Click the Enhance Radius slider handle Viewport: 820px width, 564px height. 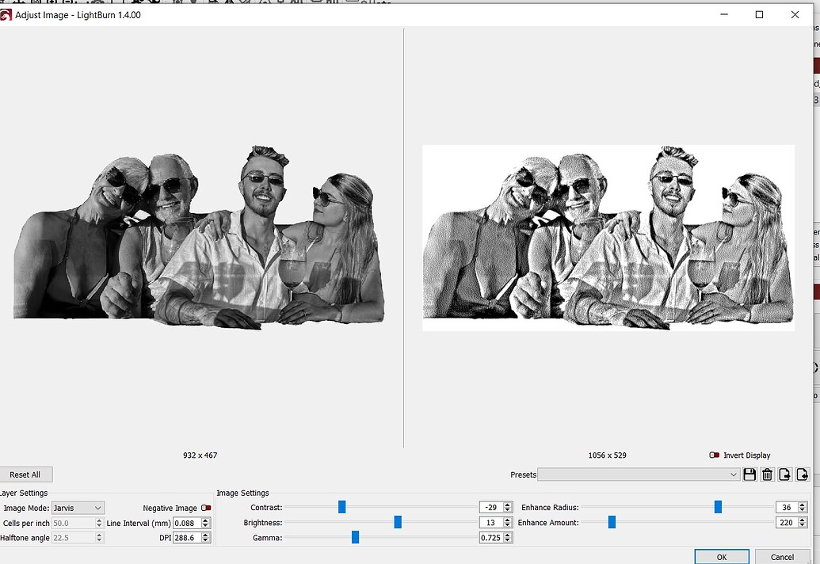(719, 507)
